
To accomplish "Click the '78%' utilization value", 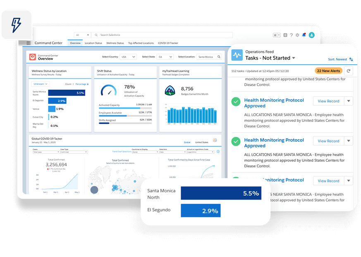I will tap(129, 87).
